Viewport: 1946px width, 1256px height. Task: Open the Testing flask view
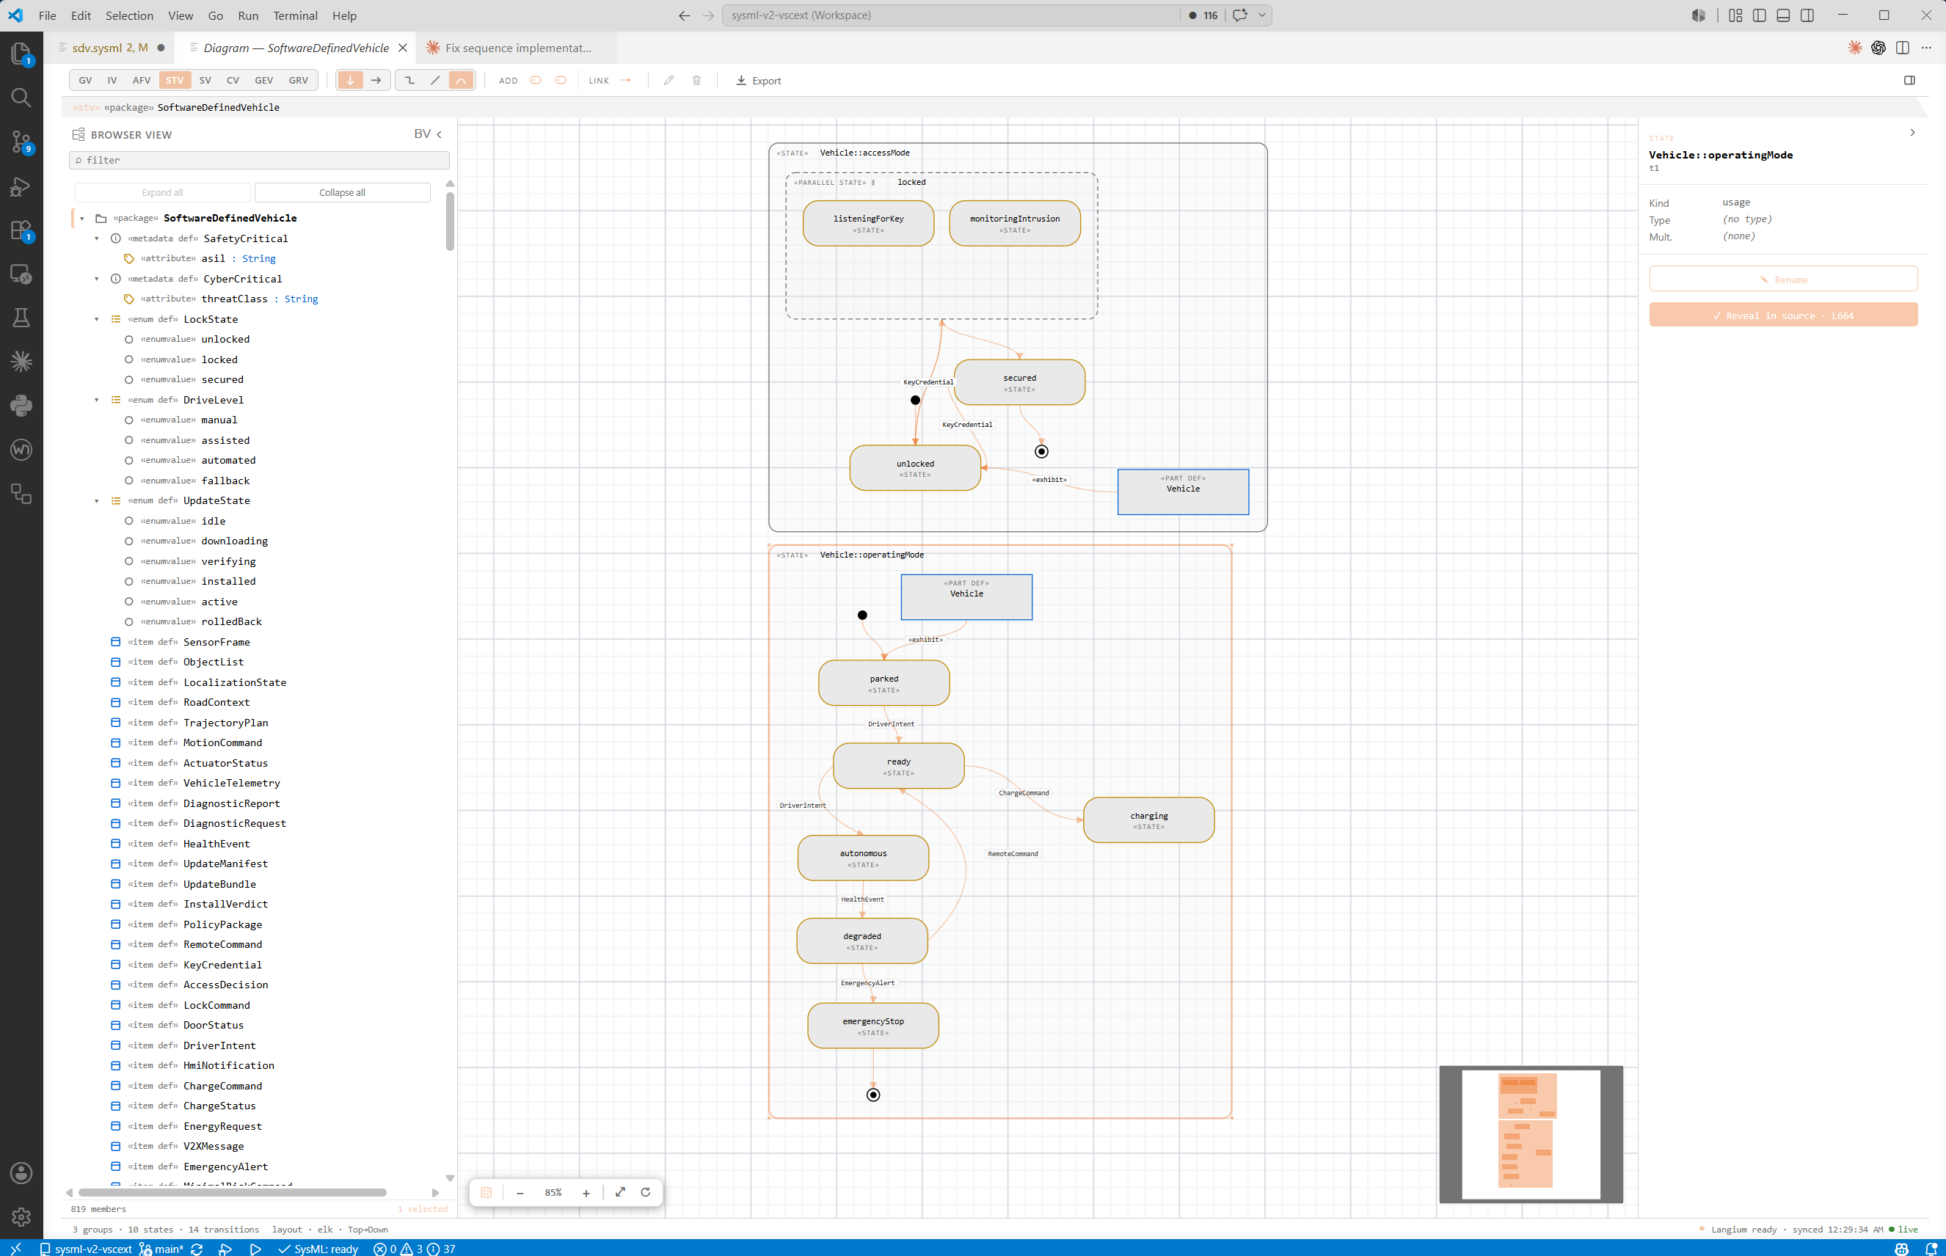21,318
